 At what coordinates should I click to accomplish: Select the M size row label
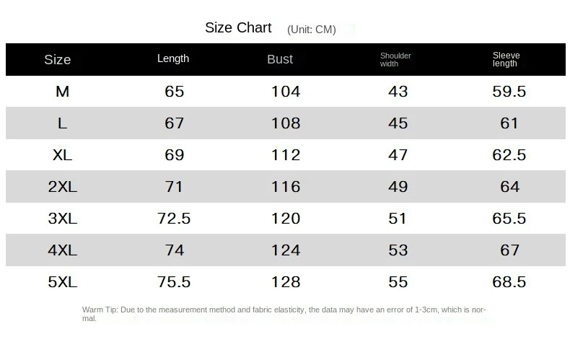(x=63, y=92)
